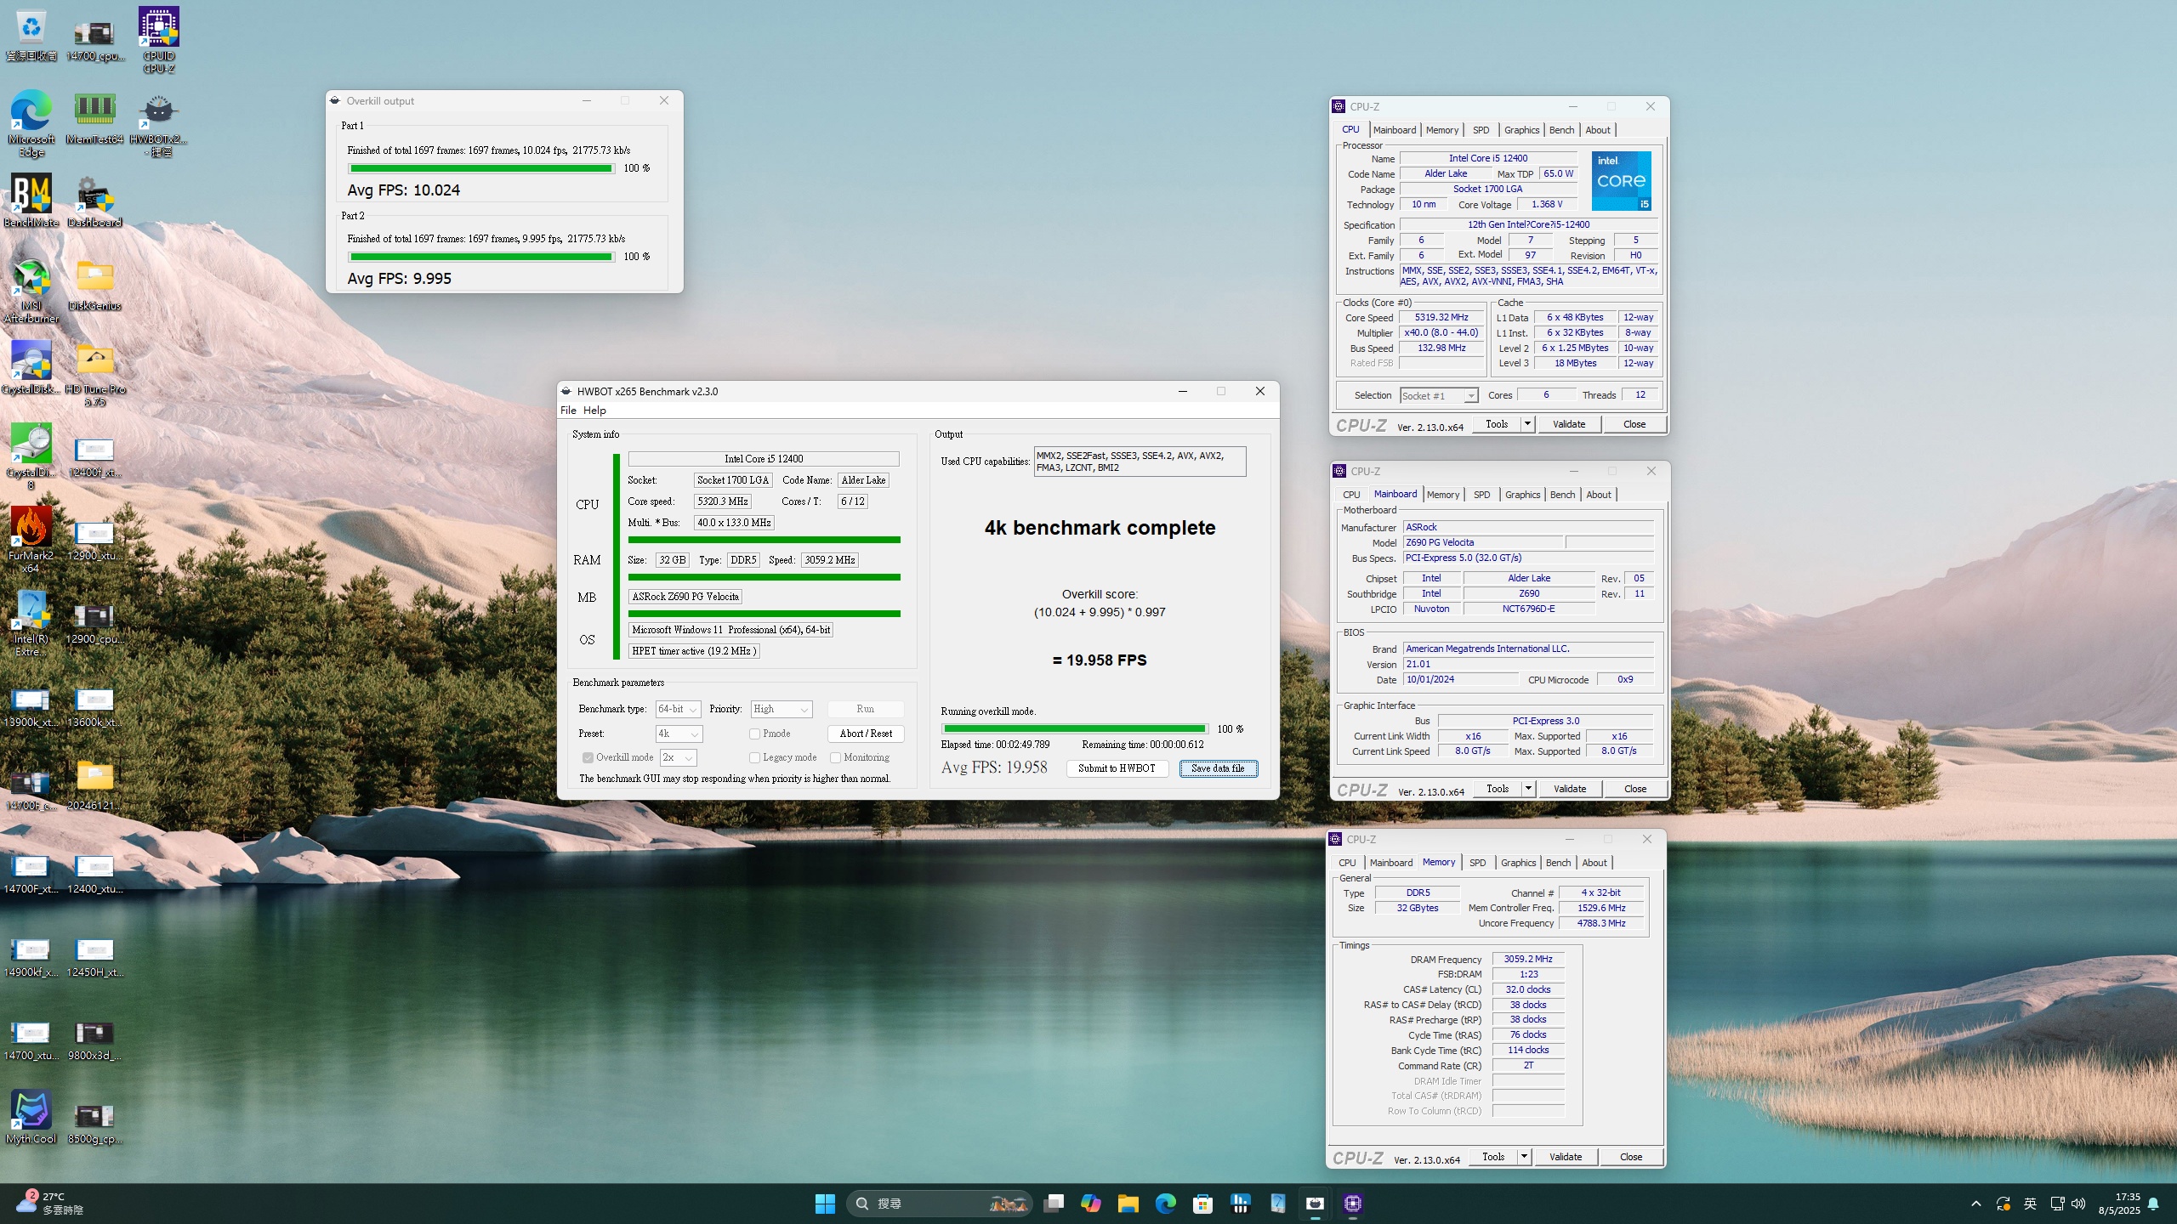Switch to the Bench tab in the Mainboard CPU-Z window
2177x1224 pixels.
click(x=1562, y=495)
